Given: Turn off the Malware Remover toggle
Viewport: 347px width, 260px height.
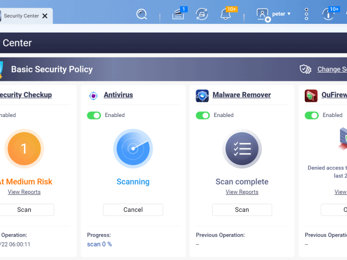Looking at the screenshot, I should [x=203, y=115].
